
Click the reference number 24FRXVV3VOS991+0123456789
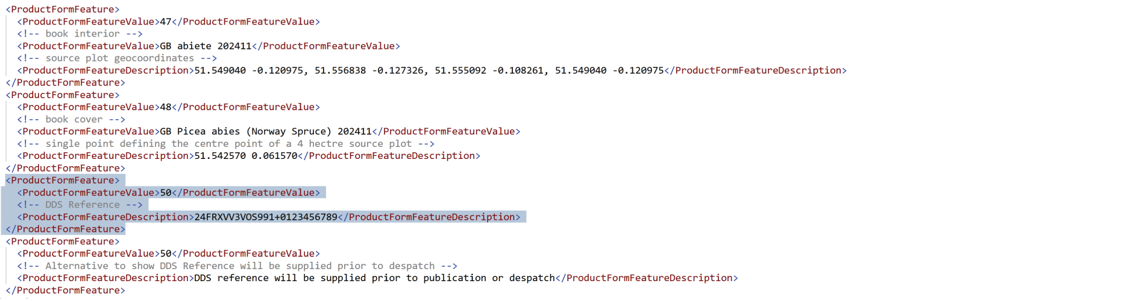(x=266, y=217)
